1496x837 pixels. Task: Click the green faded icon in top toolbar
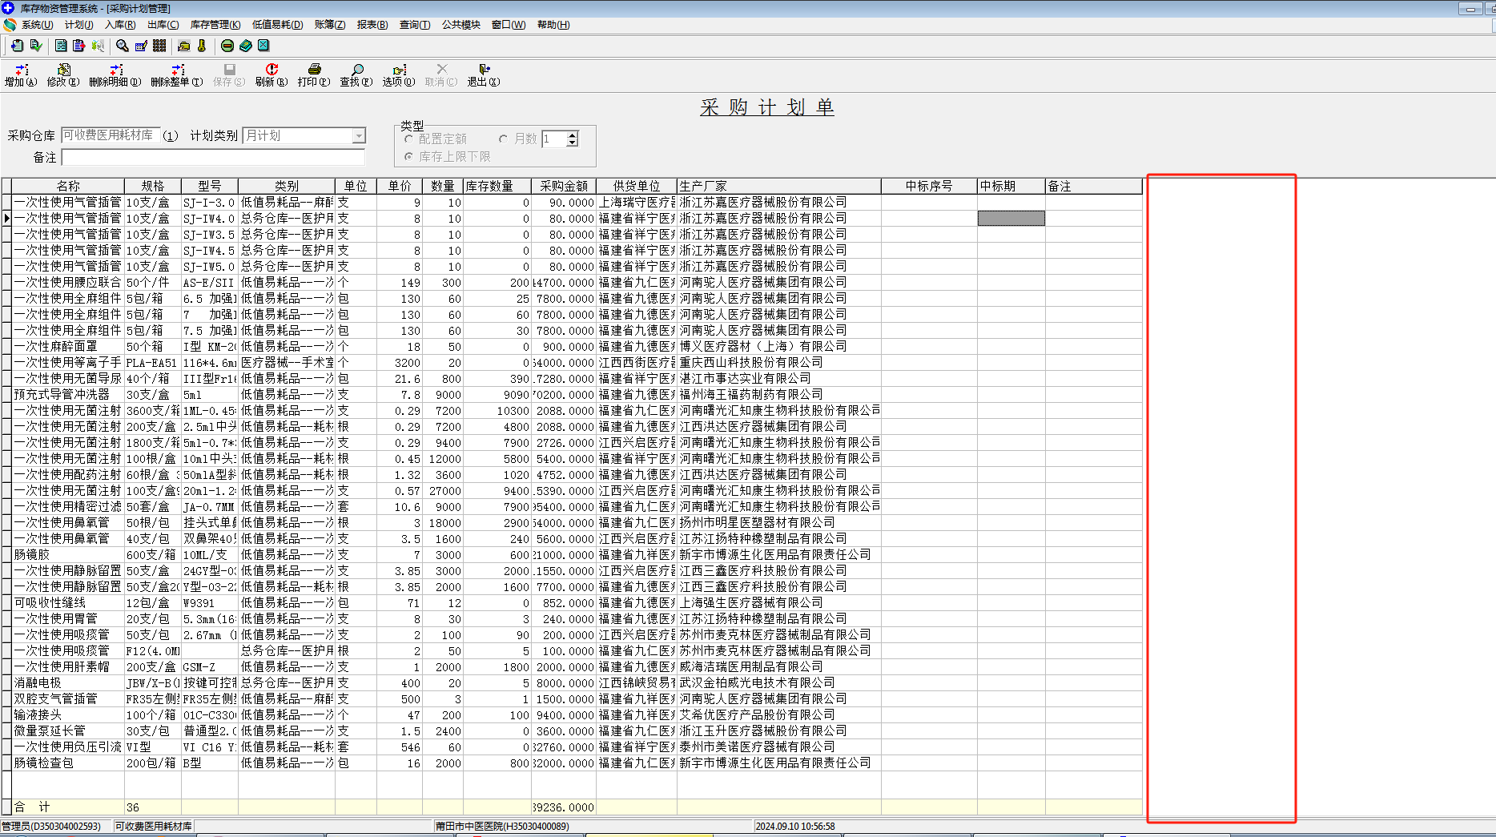click(x=98, y=46)
